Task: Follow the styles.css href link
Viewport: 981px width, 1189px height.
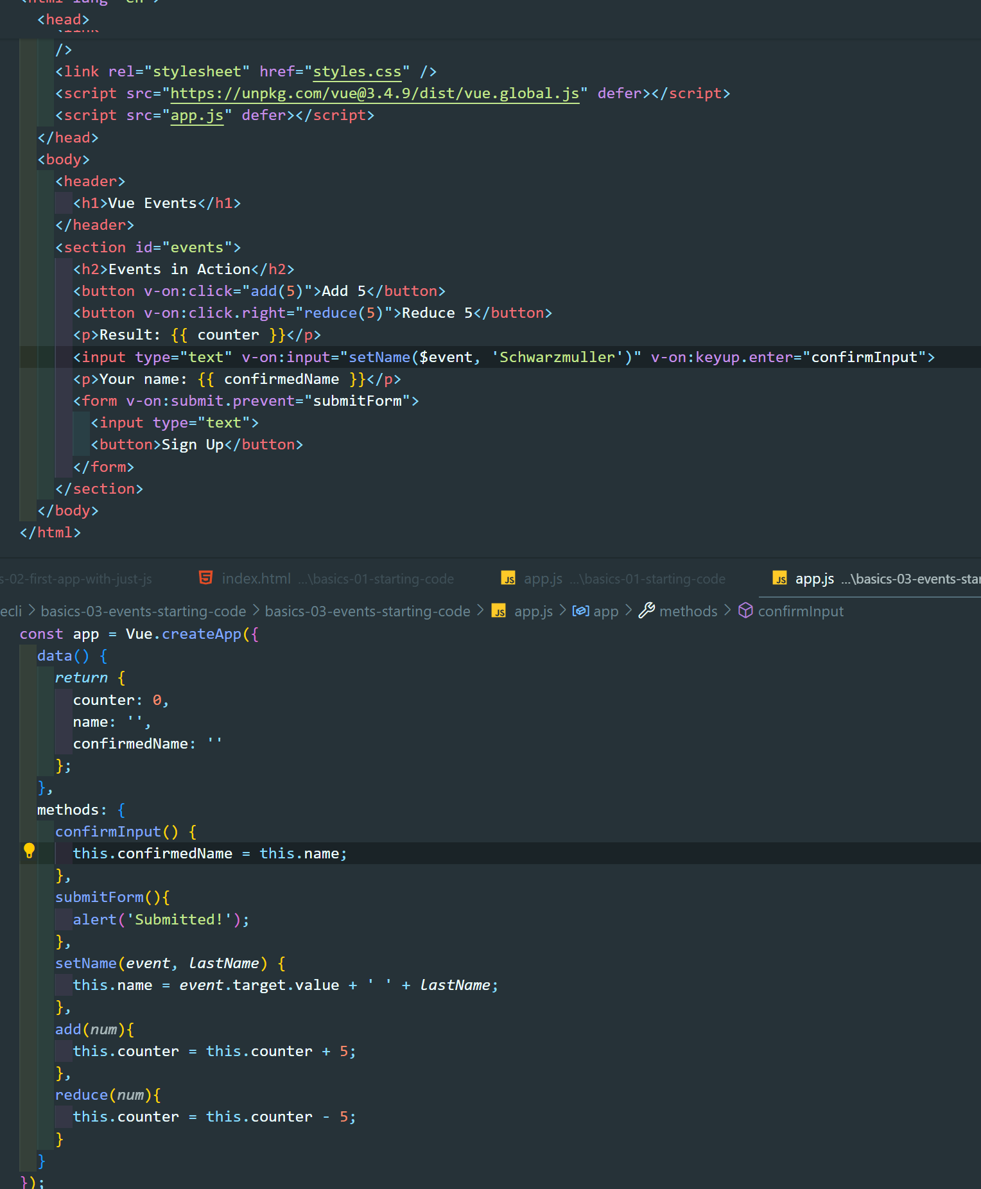Action: tap(357, 72)
